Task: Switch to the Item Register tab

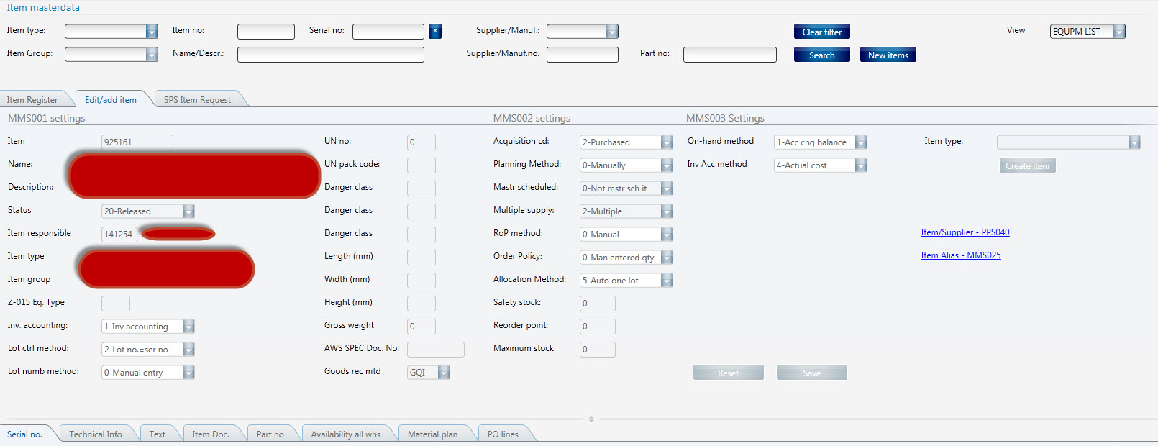Action: [x=32, y=100]
